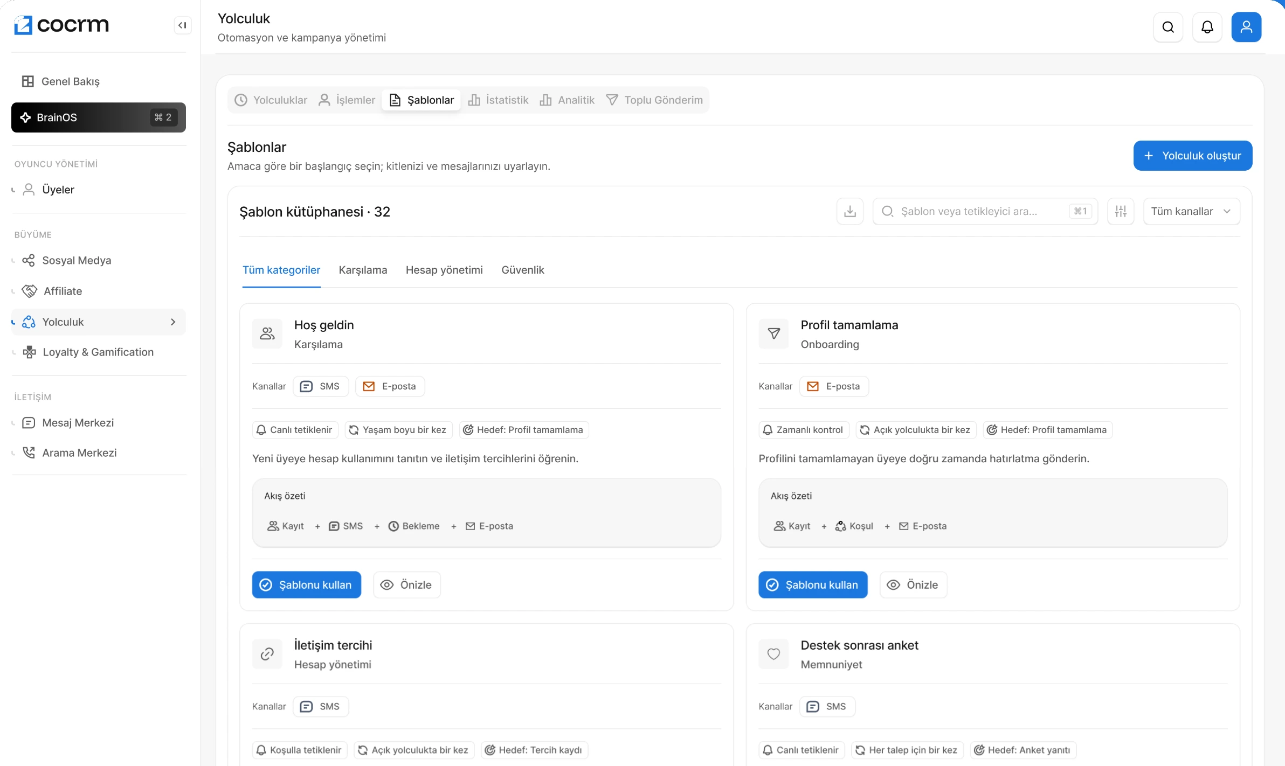Open Arama Merkezi in the sidebar
This screenshot has height=766, width=1285.
pyautogui.click(x=99, y=453)
